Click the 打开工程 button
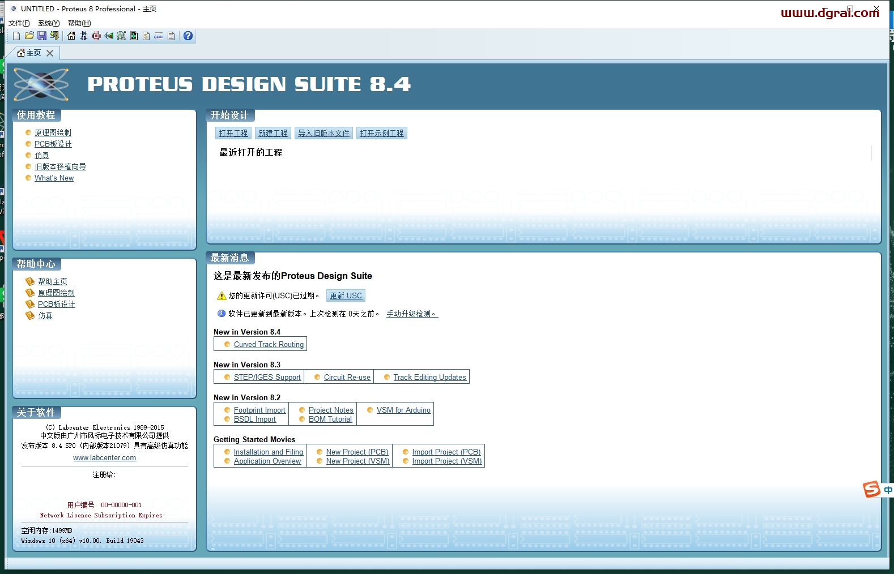894x574 pixels. pos(233,133)
